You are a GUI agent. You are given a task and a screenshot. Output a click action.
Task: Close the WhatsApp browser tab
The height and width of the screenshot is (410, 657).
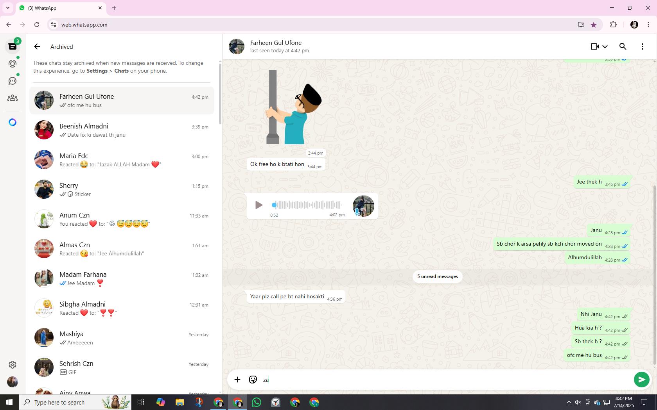click(100, 8)
